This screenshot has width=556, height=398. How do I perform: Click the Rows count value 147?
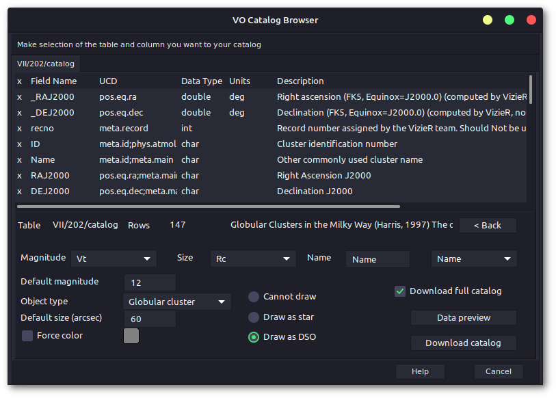[178, 225]
